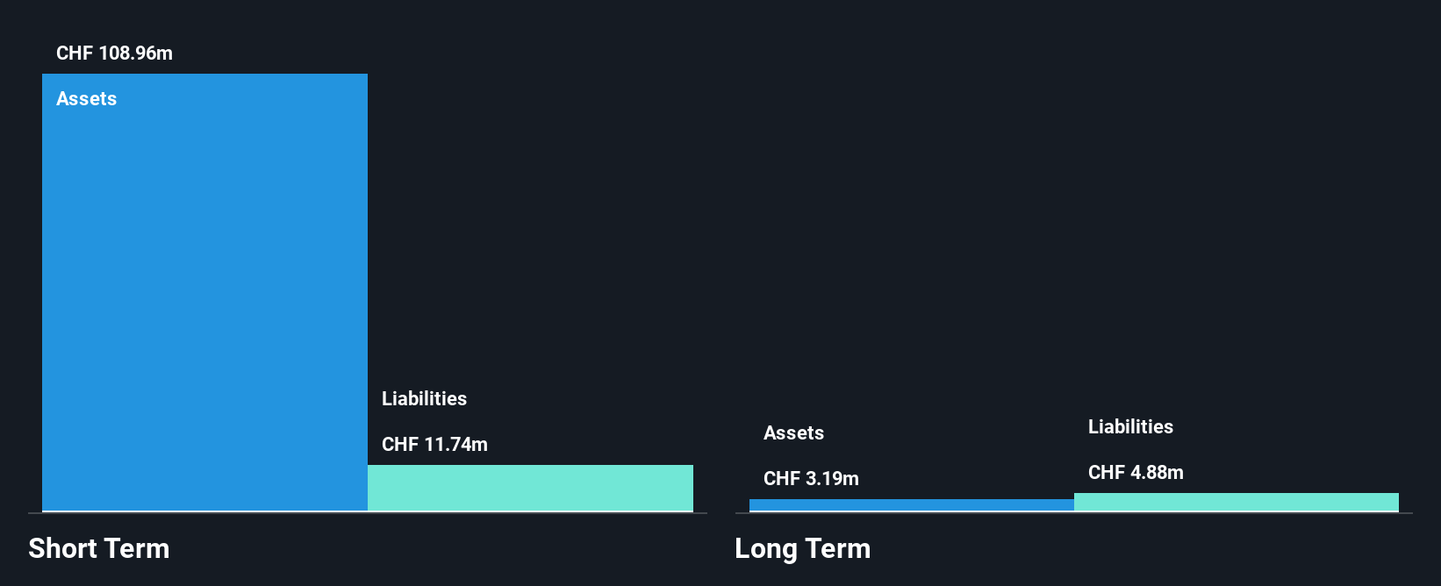Click the large blue Short Term Assets bar

click(x=204, y=292)
